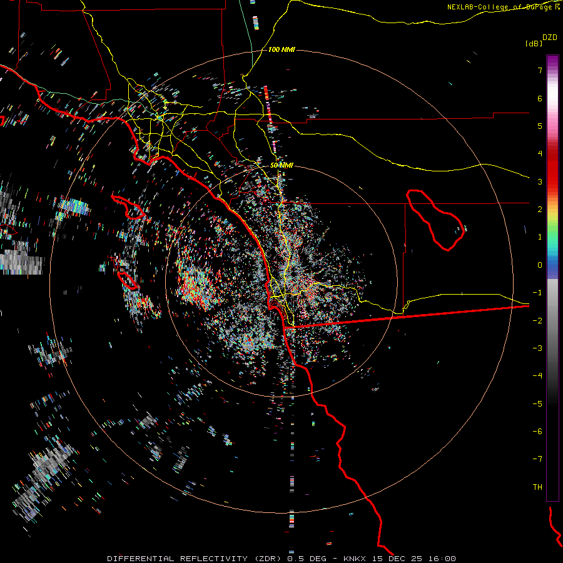Click the '0.5 DEG' elevation text
Screen dimensions: 563x563
pyautogui.click(x=307, y=559)
